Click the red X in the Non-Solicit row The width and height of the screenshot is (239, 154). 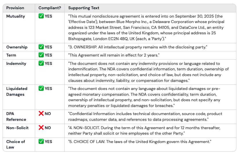[x=41, y=128]
